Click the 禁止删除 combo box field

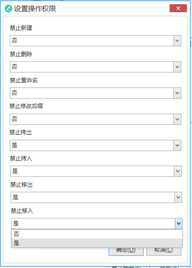pyautogui.click(x=96, y=67)
